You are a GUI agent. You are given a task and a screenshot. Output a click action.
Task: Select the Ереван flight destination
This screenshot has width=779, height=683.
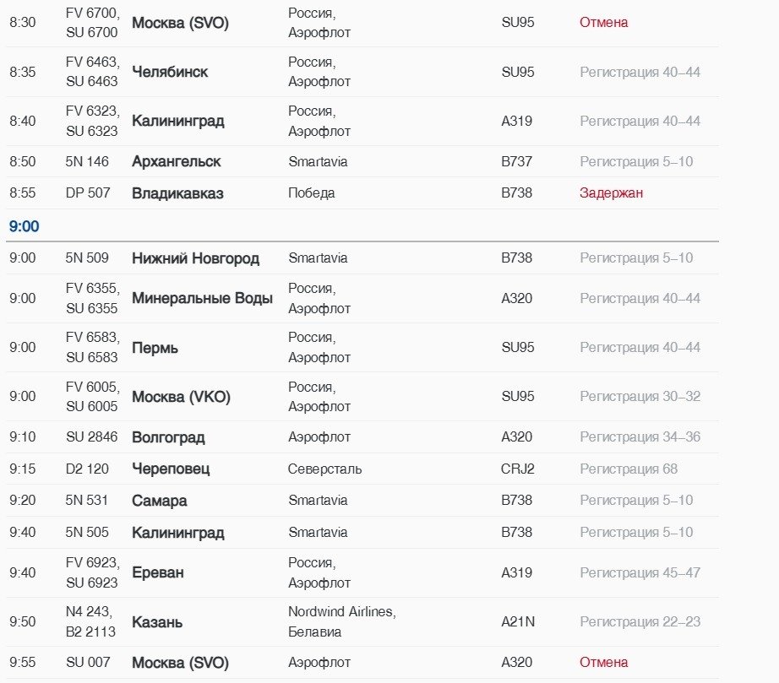coord(157,572)
